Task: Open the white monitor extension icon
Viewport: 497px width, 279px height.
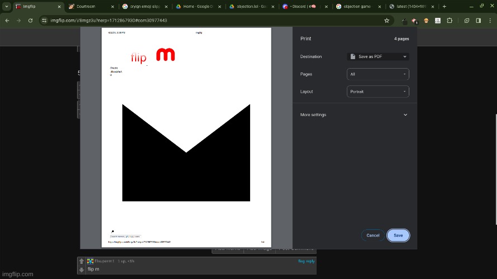Action: 438,21
